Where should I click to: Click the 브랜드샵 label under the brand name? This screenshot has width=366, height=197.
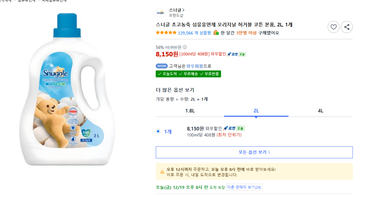pos(176,15)
